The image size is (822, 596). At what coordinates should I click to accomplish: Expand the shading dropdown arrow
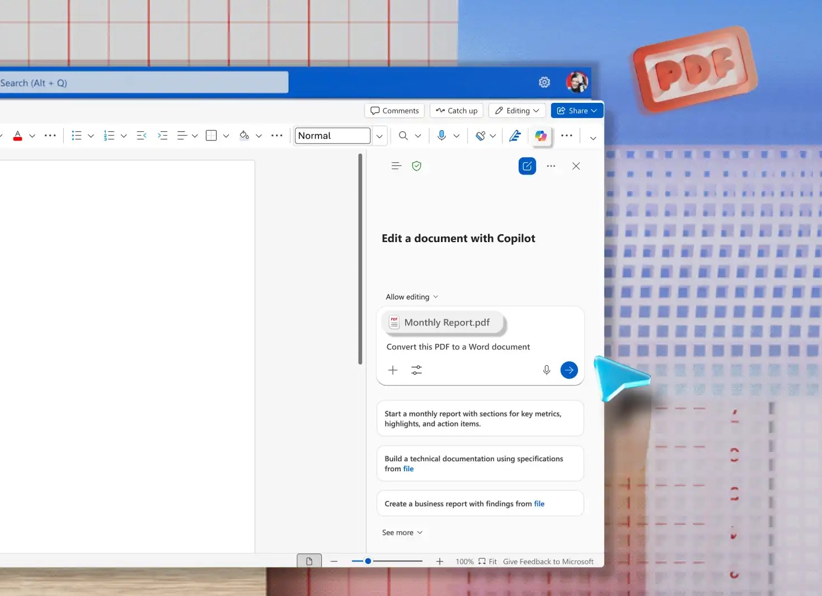coord(259,136)
